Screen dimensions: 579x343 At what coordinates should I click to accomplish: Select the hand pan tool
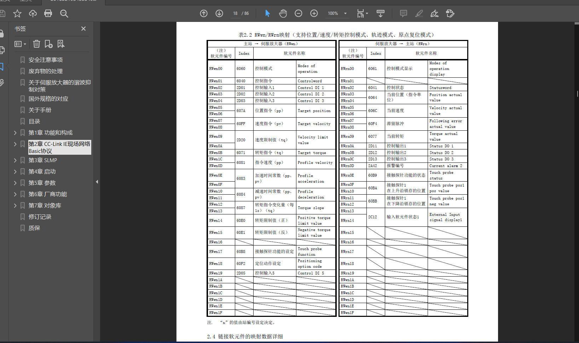[283, 13]
